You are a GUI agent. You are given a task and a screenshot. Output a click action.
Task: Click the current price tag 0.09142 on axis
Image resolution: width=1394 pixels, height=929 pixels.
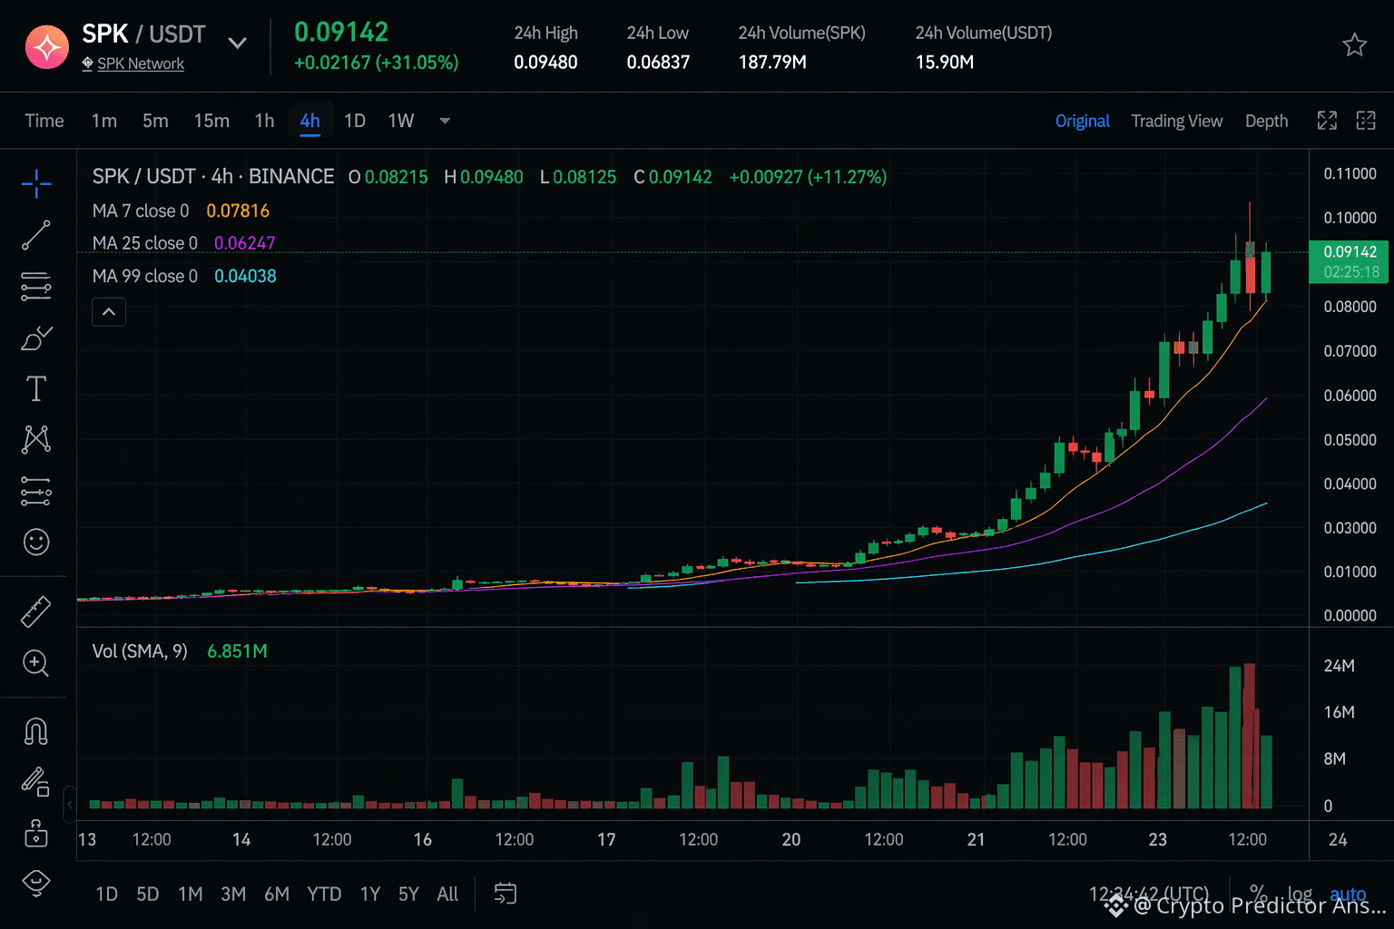1349,261
